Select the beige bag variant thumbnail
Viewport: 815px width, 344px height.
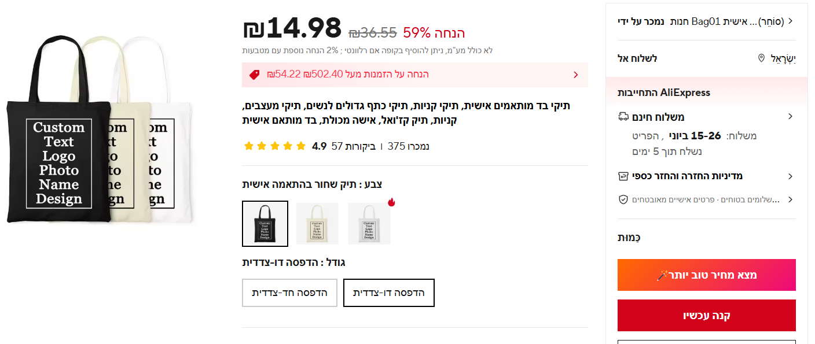317,223
